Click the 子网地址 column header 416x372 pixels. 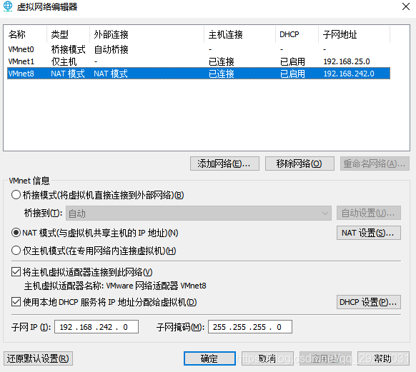pyautogui.click(x=355, y=34)
